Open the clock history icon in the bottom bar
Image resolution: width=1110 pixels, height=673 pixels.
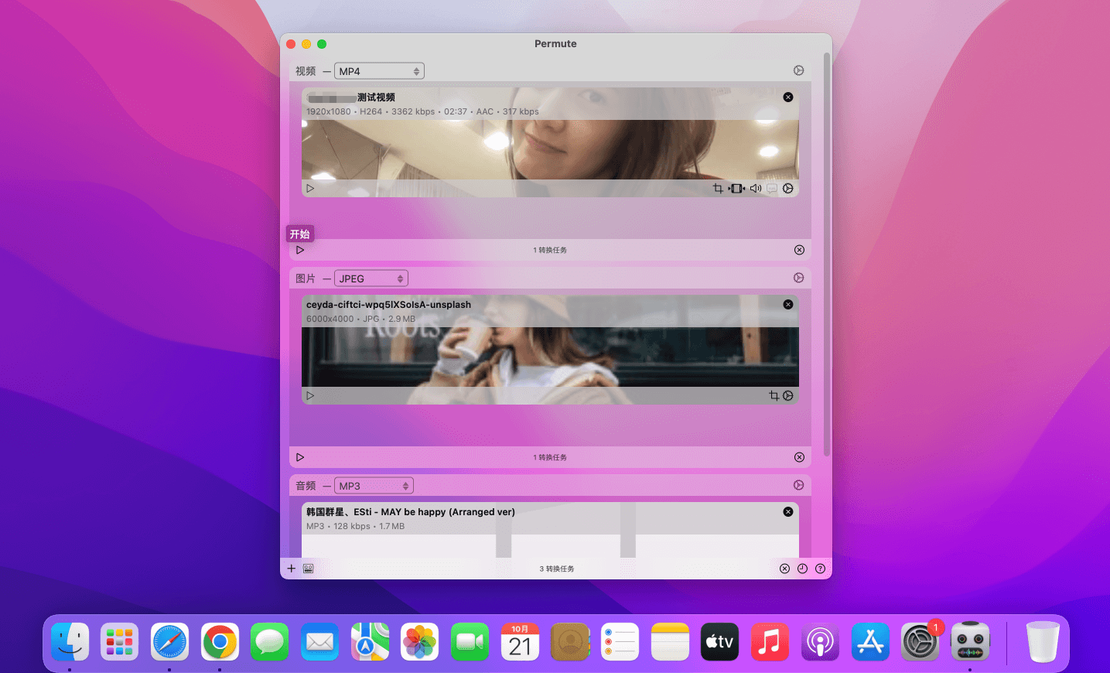point(802,569)
